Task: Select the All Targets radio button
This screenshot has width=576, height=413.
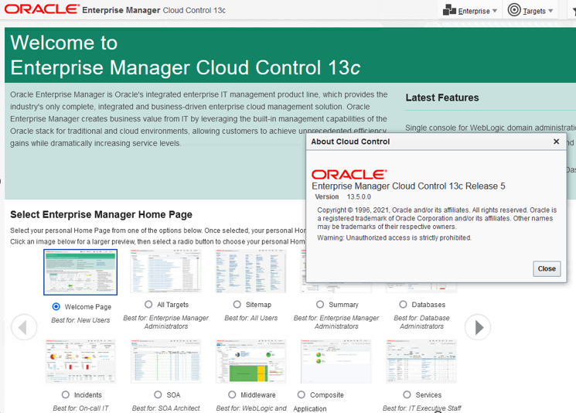Action: tap(148, 304)
